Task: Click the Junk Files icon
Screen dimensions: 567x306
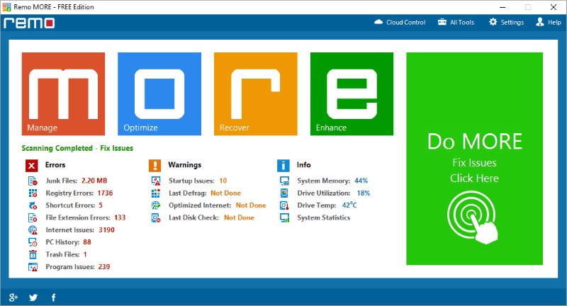Action: 33,181
